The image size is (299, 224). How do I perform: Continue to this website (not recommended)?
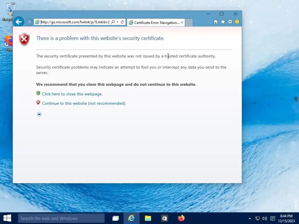84,103
